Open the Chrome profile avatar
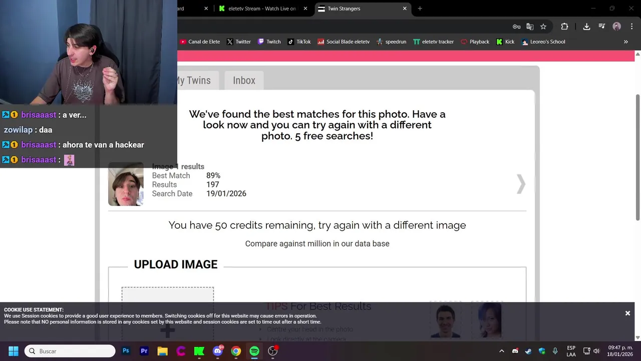The width and height of the screenshot is (641, 361). point(617,27)
